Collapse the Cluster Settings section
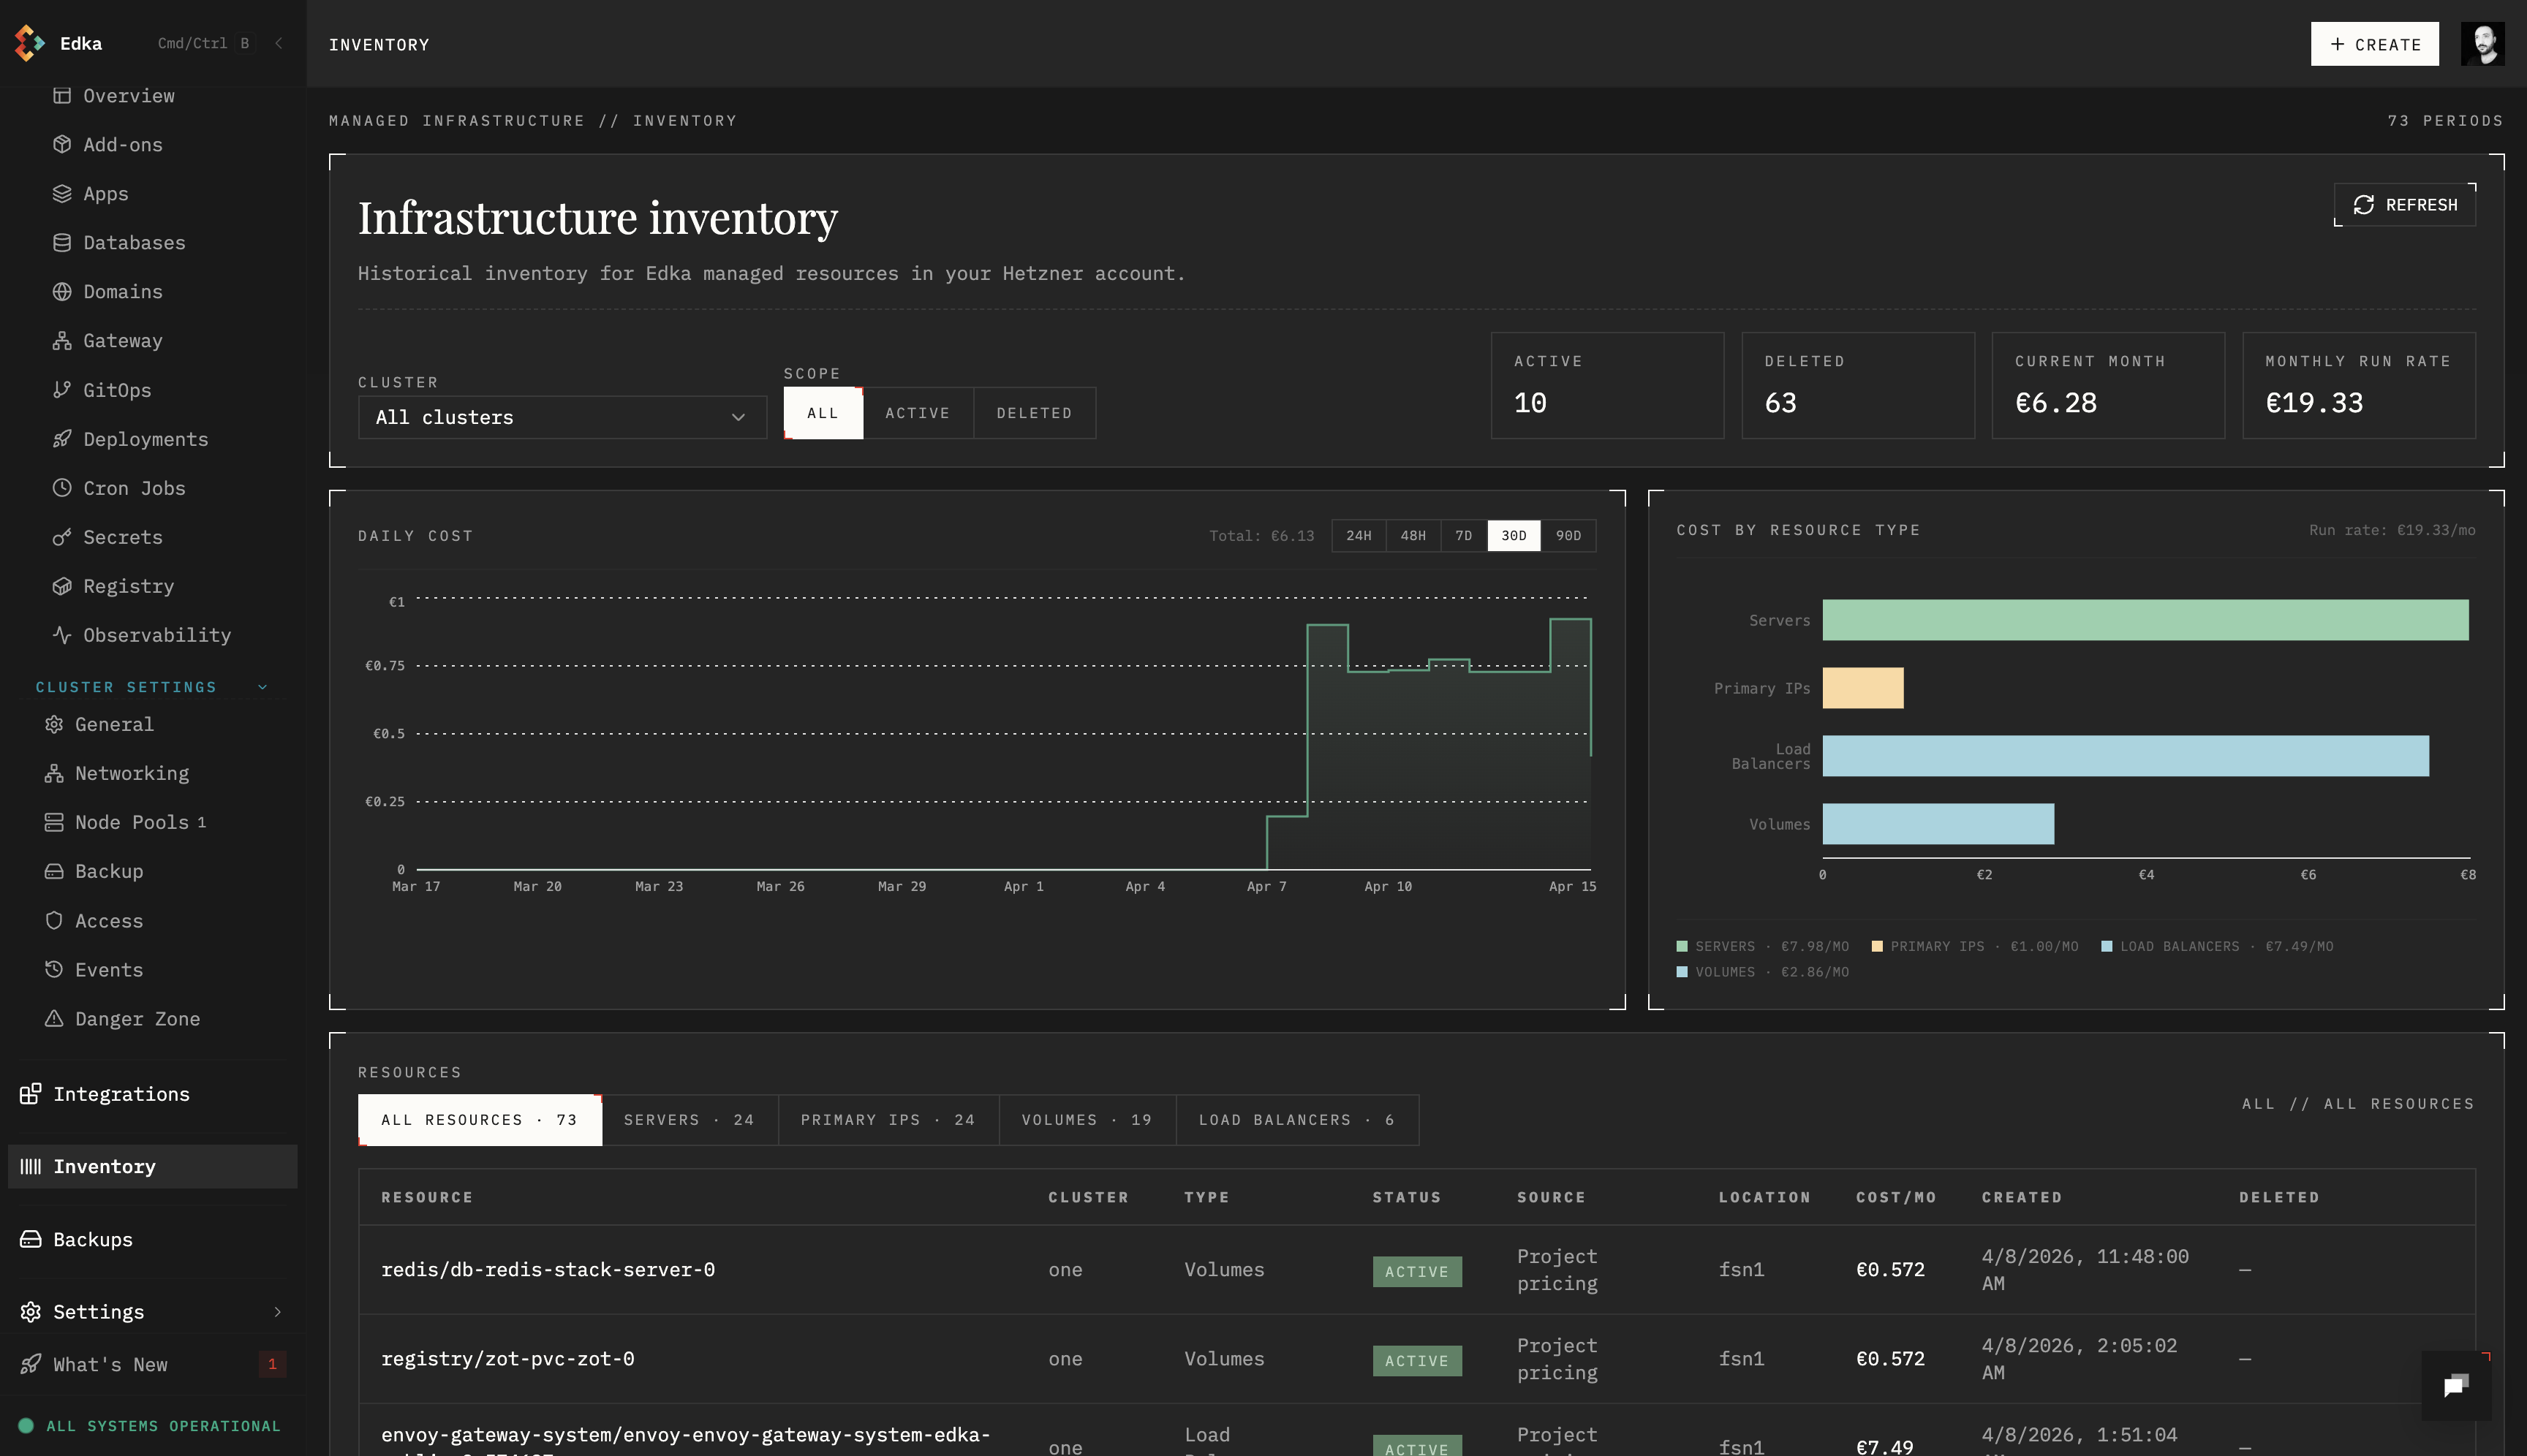 coord(263,687)
